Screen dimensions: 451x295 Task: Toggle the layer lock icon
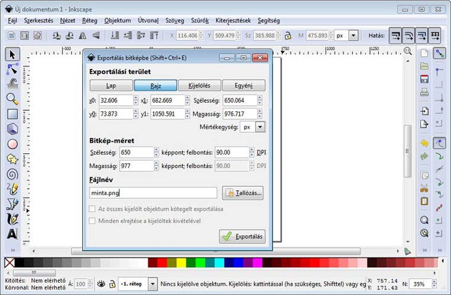[x=111, y=284]
